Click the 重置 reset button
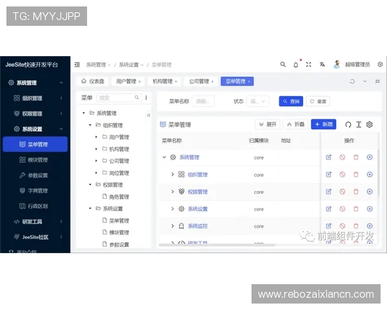Image resolution: width=387 pixels, height=310 pixels. pyautogui.click(x=318, y=101)
